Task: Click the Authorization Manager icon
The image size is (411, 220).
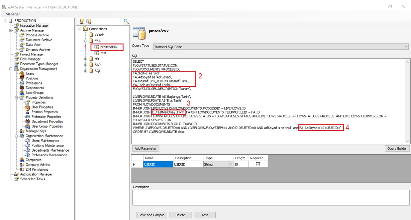Action: (x=16, y=174)
